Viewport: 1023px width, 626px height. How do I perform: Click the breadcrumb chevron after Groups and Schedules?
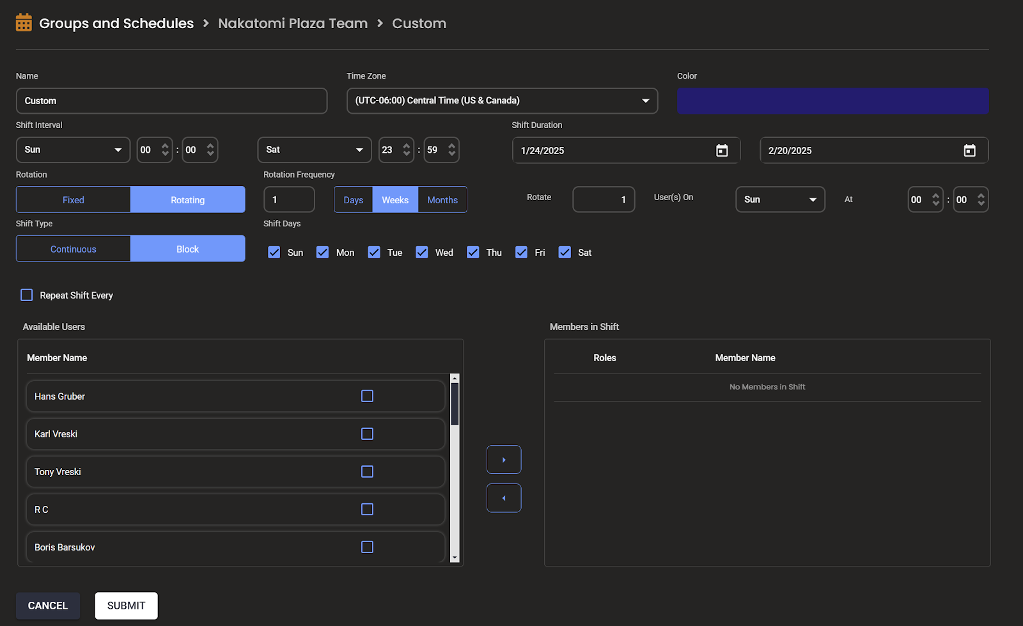pos(206,23)
